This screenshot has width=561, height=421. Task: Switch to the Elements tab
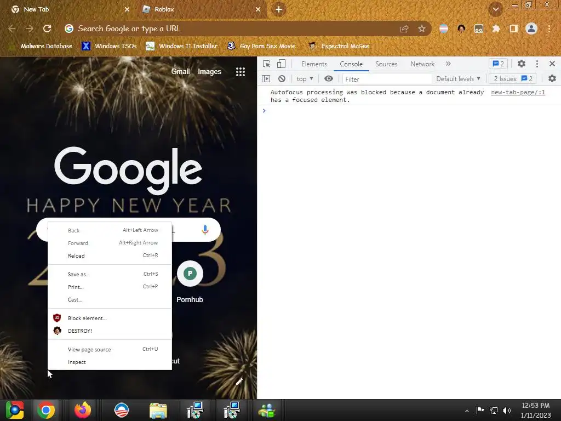click(314, 64)
